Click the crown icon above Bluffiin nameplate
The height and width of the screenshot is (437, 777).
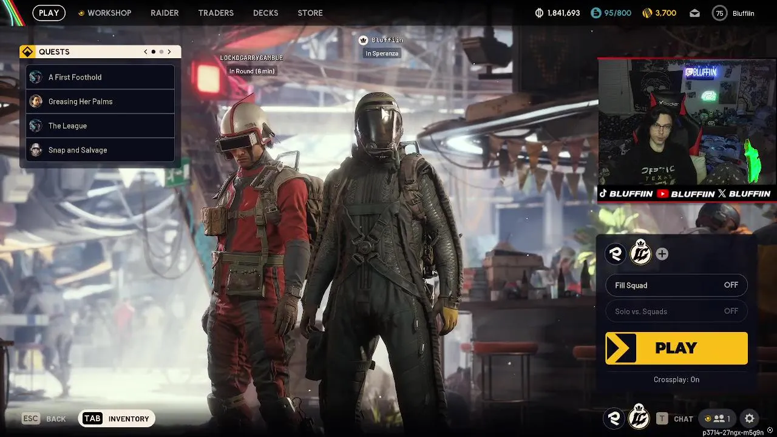pos(363,40)
